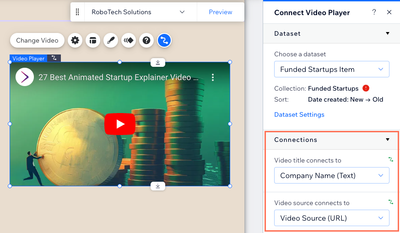
Task: Click the YouTube channel logo avatar
Action: (x=25, y=77)
